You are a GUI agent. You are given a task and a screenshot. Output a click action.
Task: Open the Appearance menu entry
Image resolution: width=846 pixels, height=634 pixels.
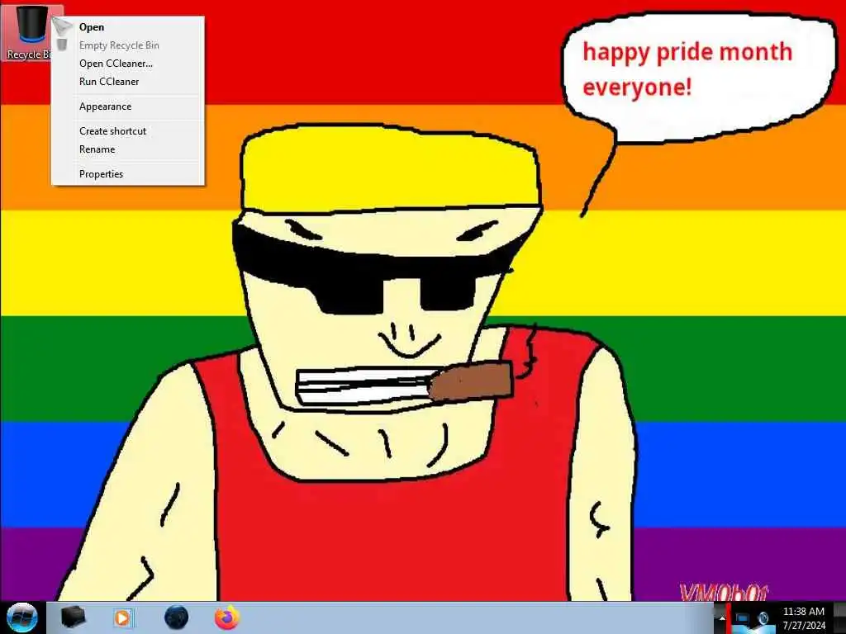click(x=127, y=106)
